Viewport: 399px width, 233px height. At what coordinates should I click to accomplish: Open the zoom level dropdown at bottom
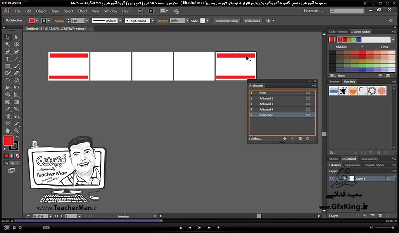pyautogui.click(x=50, y=216)
